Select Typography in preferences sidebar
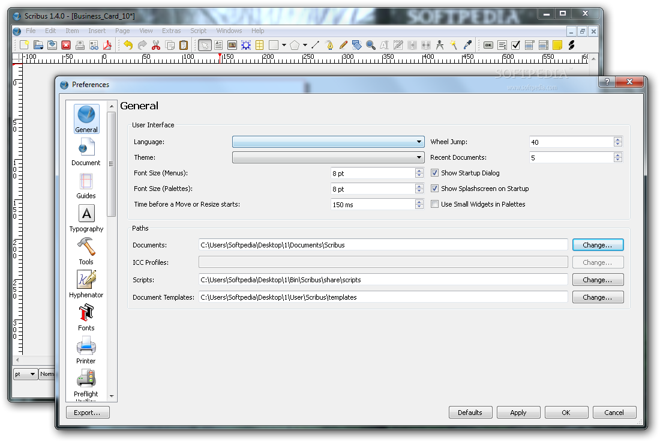This screenshot has width=660, height=442. pyautogui.click(x=86, y=219)
